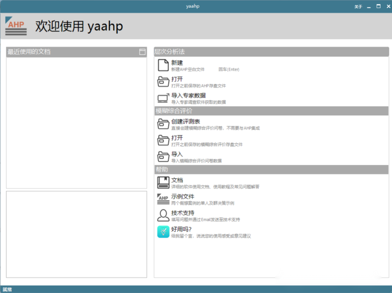Click the 最近使用的文档 panel title
The width and height of the screenshot is (392, 293).
[29, 52]
